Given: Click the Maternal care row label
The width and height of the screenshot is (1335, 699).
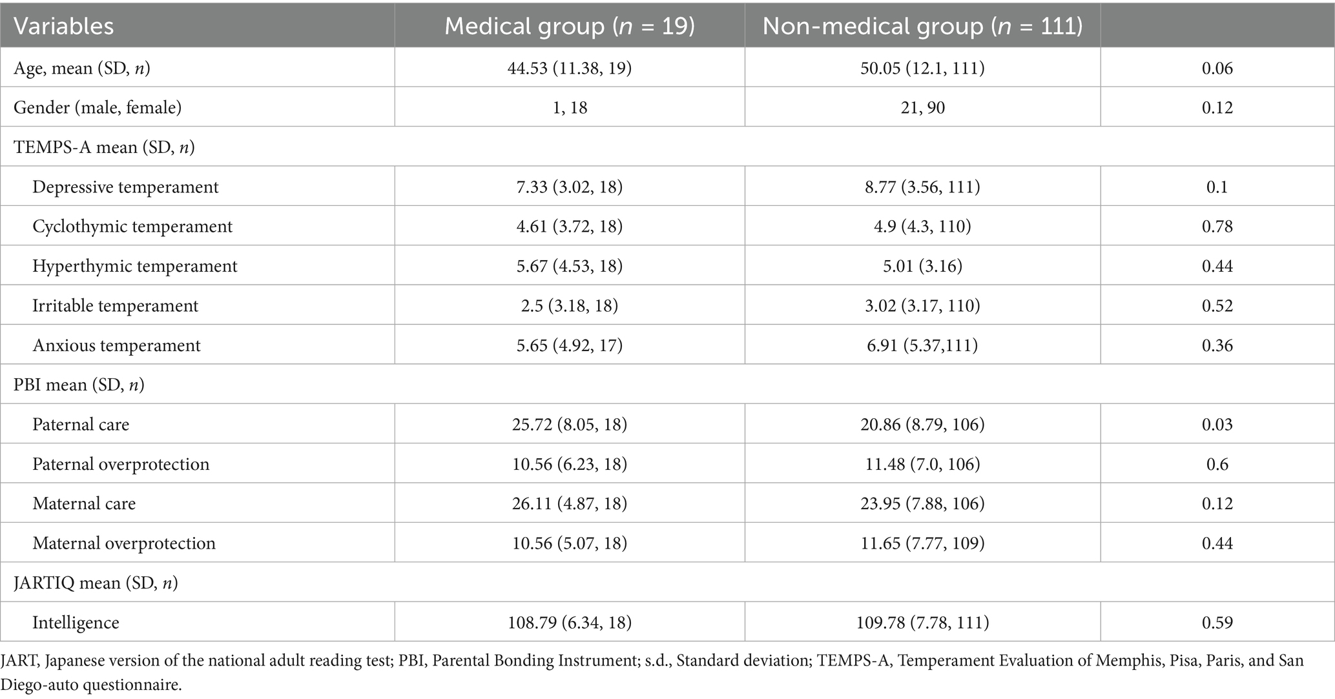Looking at the screenshot, I should click(84, 503).
